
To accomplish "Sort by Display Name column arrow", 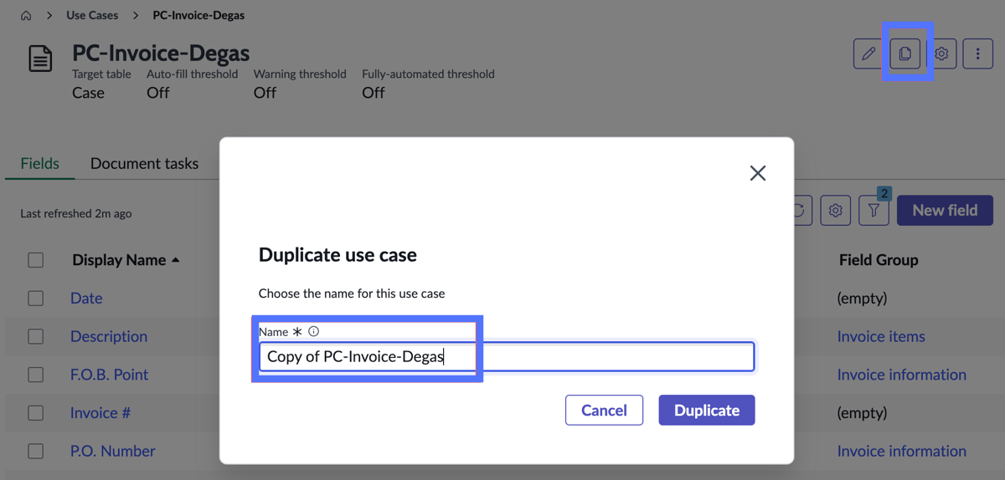I will point(175,260).
